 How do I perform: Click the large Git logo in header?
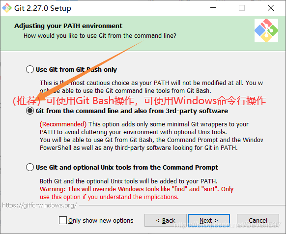click(266, 30)
